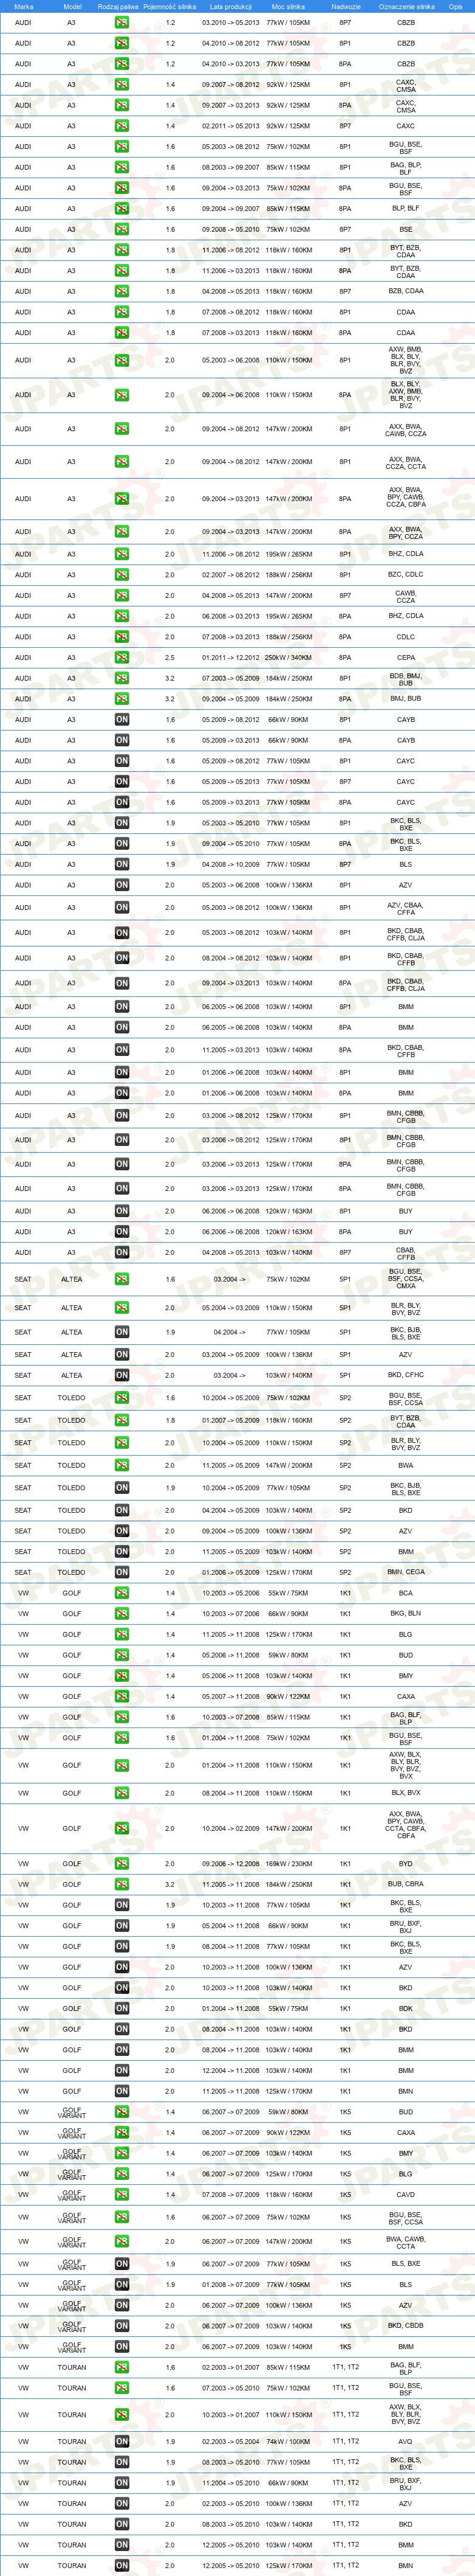The image size is (475, 2576).
Task: Click diesel icon in SEAT Toledo BMN, CEGA row
Action: 121,1572
